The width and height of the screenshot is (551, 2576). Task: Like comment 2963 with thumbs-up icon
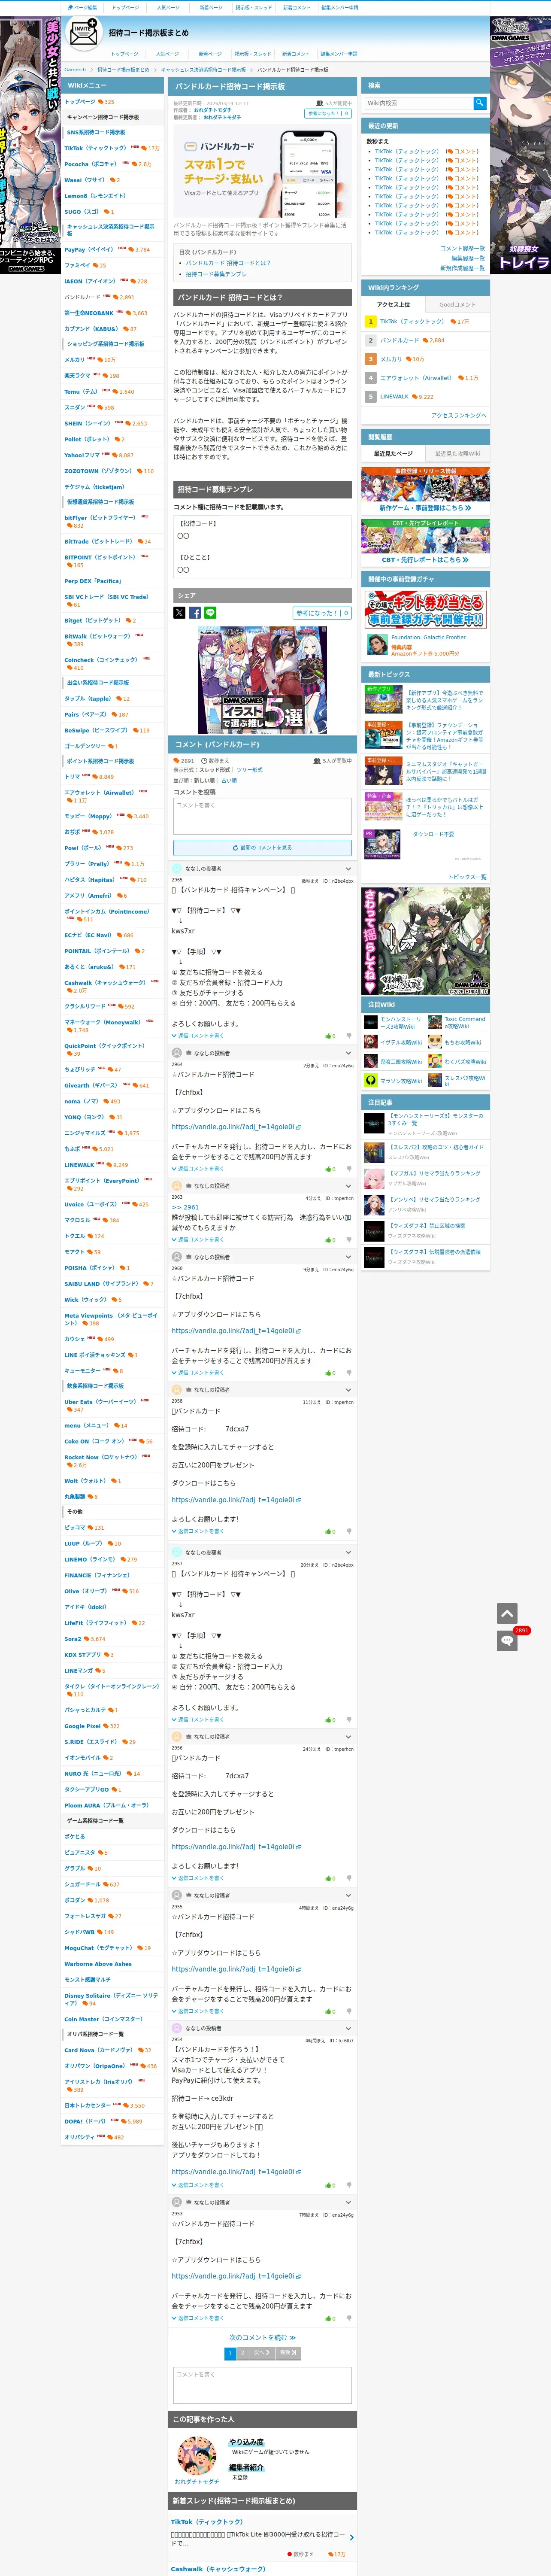pos(328,1240)
